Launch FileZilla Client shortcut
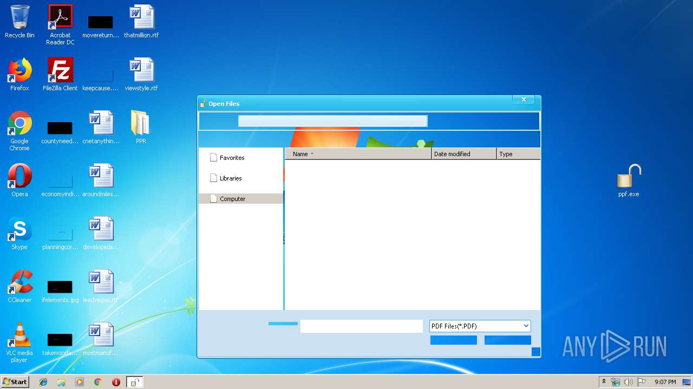The height and width of the screenshot is (389, 693). pos(60,75)
